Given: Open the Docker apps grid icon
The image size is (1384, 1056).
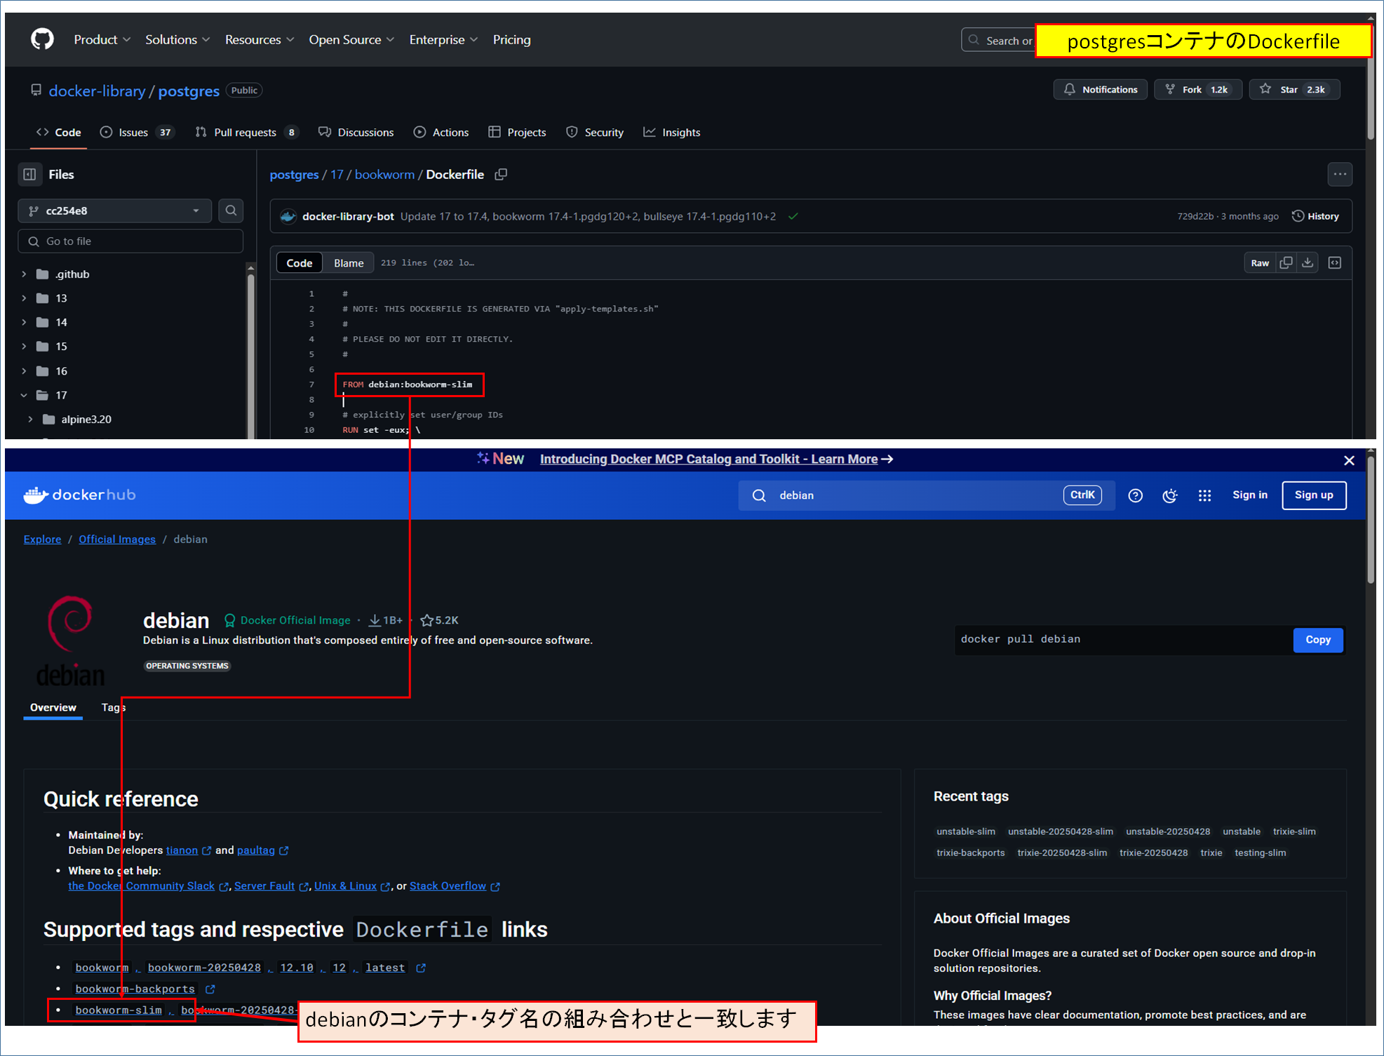Looking at the screenshot, I should tap(1204, 495).
